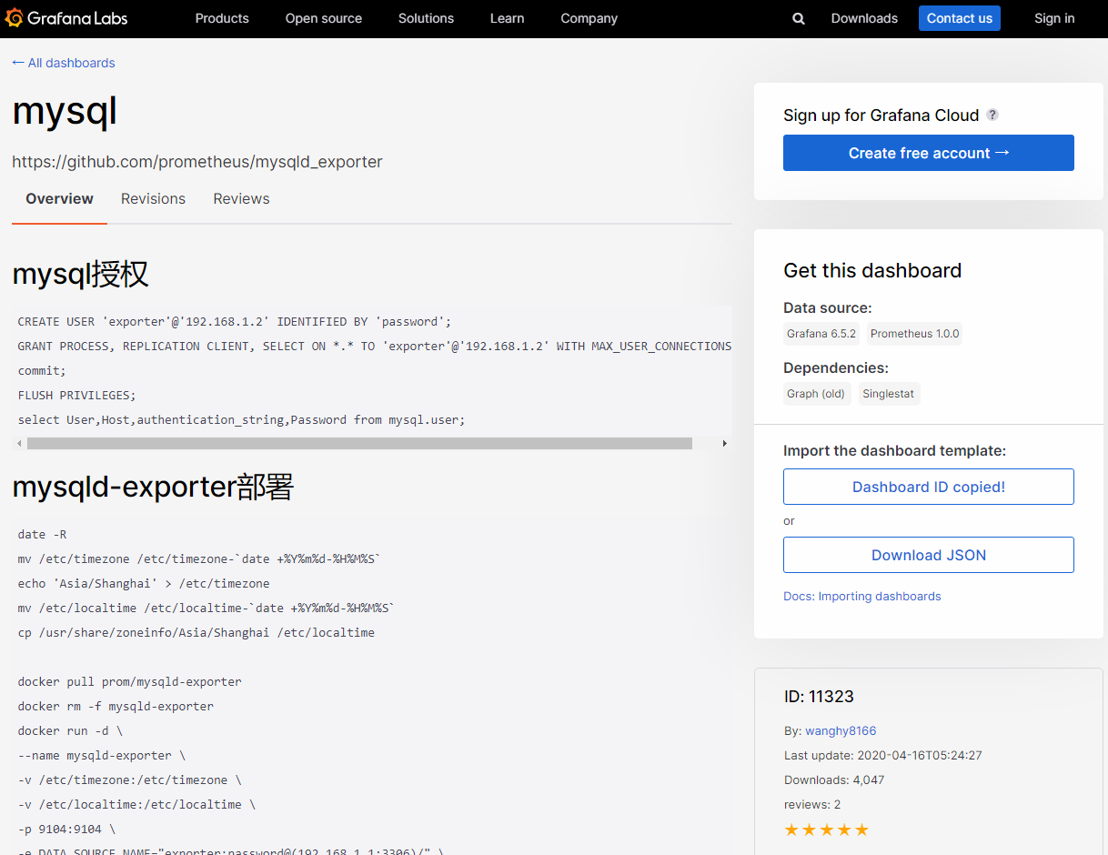Screen dimensions: 1108x855
Task: Switch to the Revisions tab
Action: point(153,198)
